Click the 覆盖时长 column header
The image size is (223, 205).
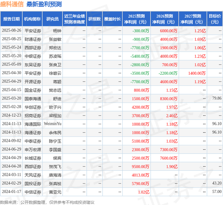pyautogui.click(x=112, y=19)
